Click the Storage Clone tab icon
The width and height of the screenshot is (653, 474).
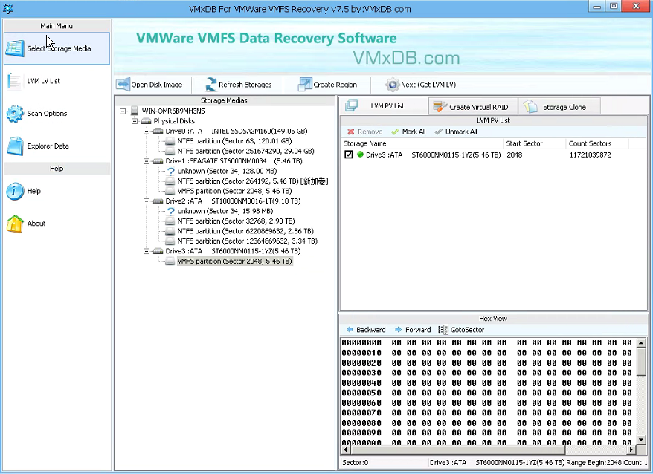click(x=530, y=107)
